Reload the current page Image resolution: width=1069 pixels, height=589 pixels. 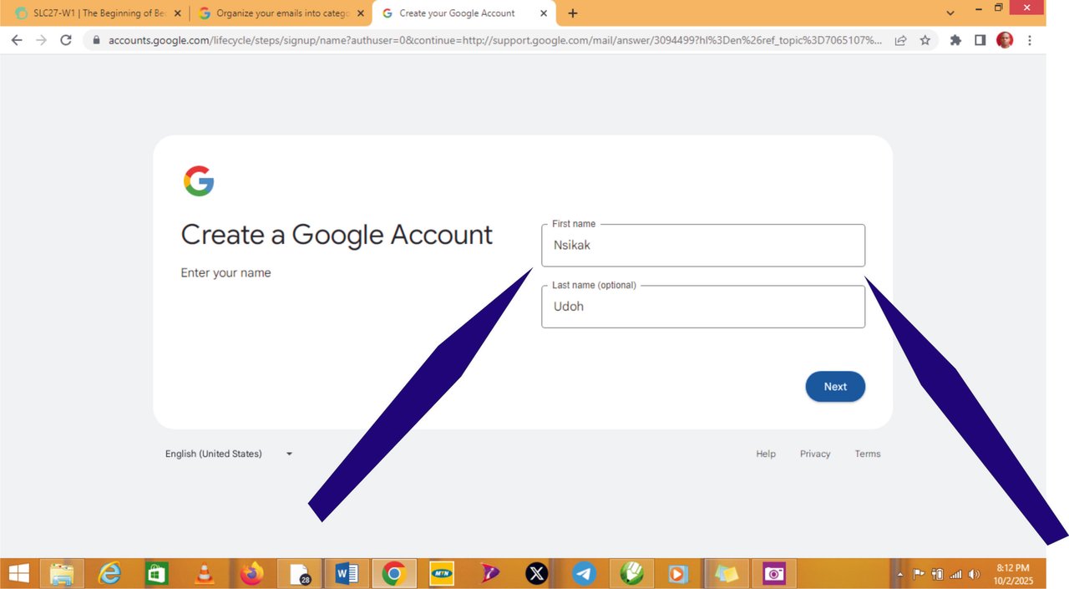[x=66, y=40]
